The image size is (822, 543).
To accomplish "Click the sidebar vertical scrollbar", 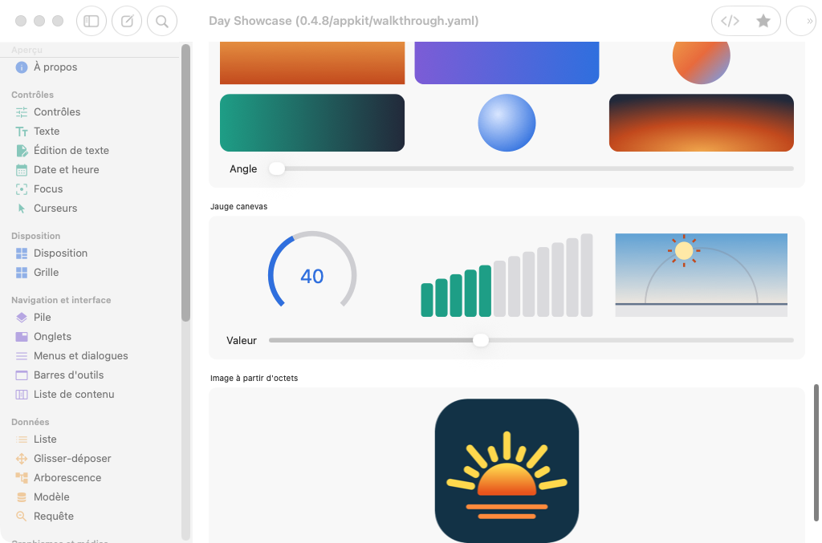I will click(x=185, y=183).
